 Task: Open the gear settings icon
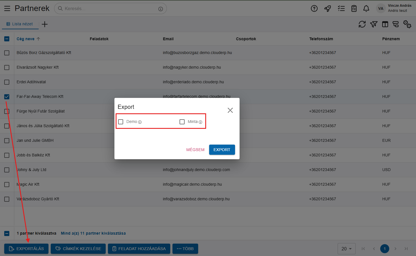tap(407, 24)
